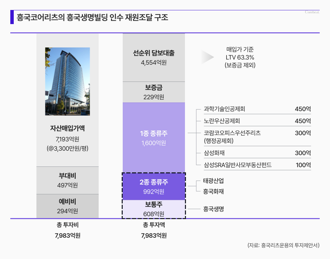330x259 pixels.
Task: Click the Corebeat watermark logo
Action: [x=312, y=12]
